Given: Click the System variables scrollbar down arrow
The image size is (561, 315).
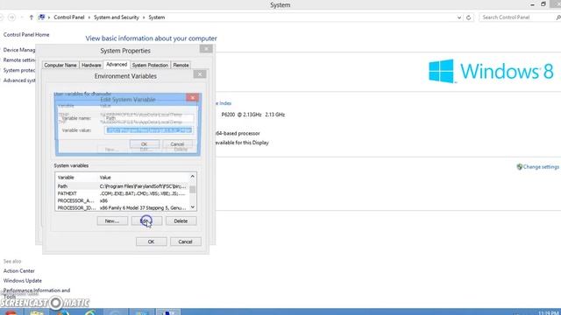Looking at the screenshot, I should [193, 207].
